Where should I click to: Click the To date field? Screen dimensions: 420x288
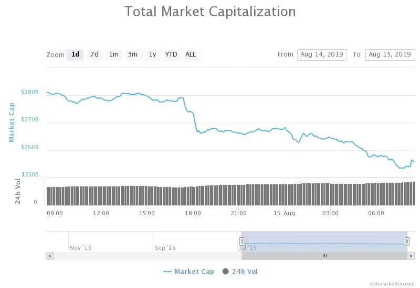click(390, 54)
